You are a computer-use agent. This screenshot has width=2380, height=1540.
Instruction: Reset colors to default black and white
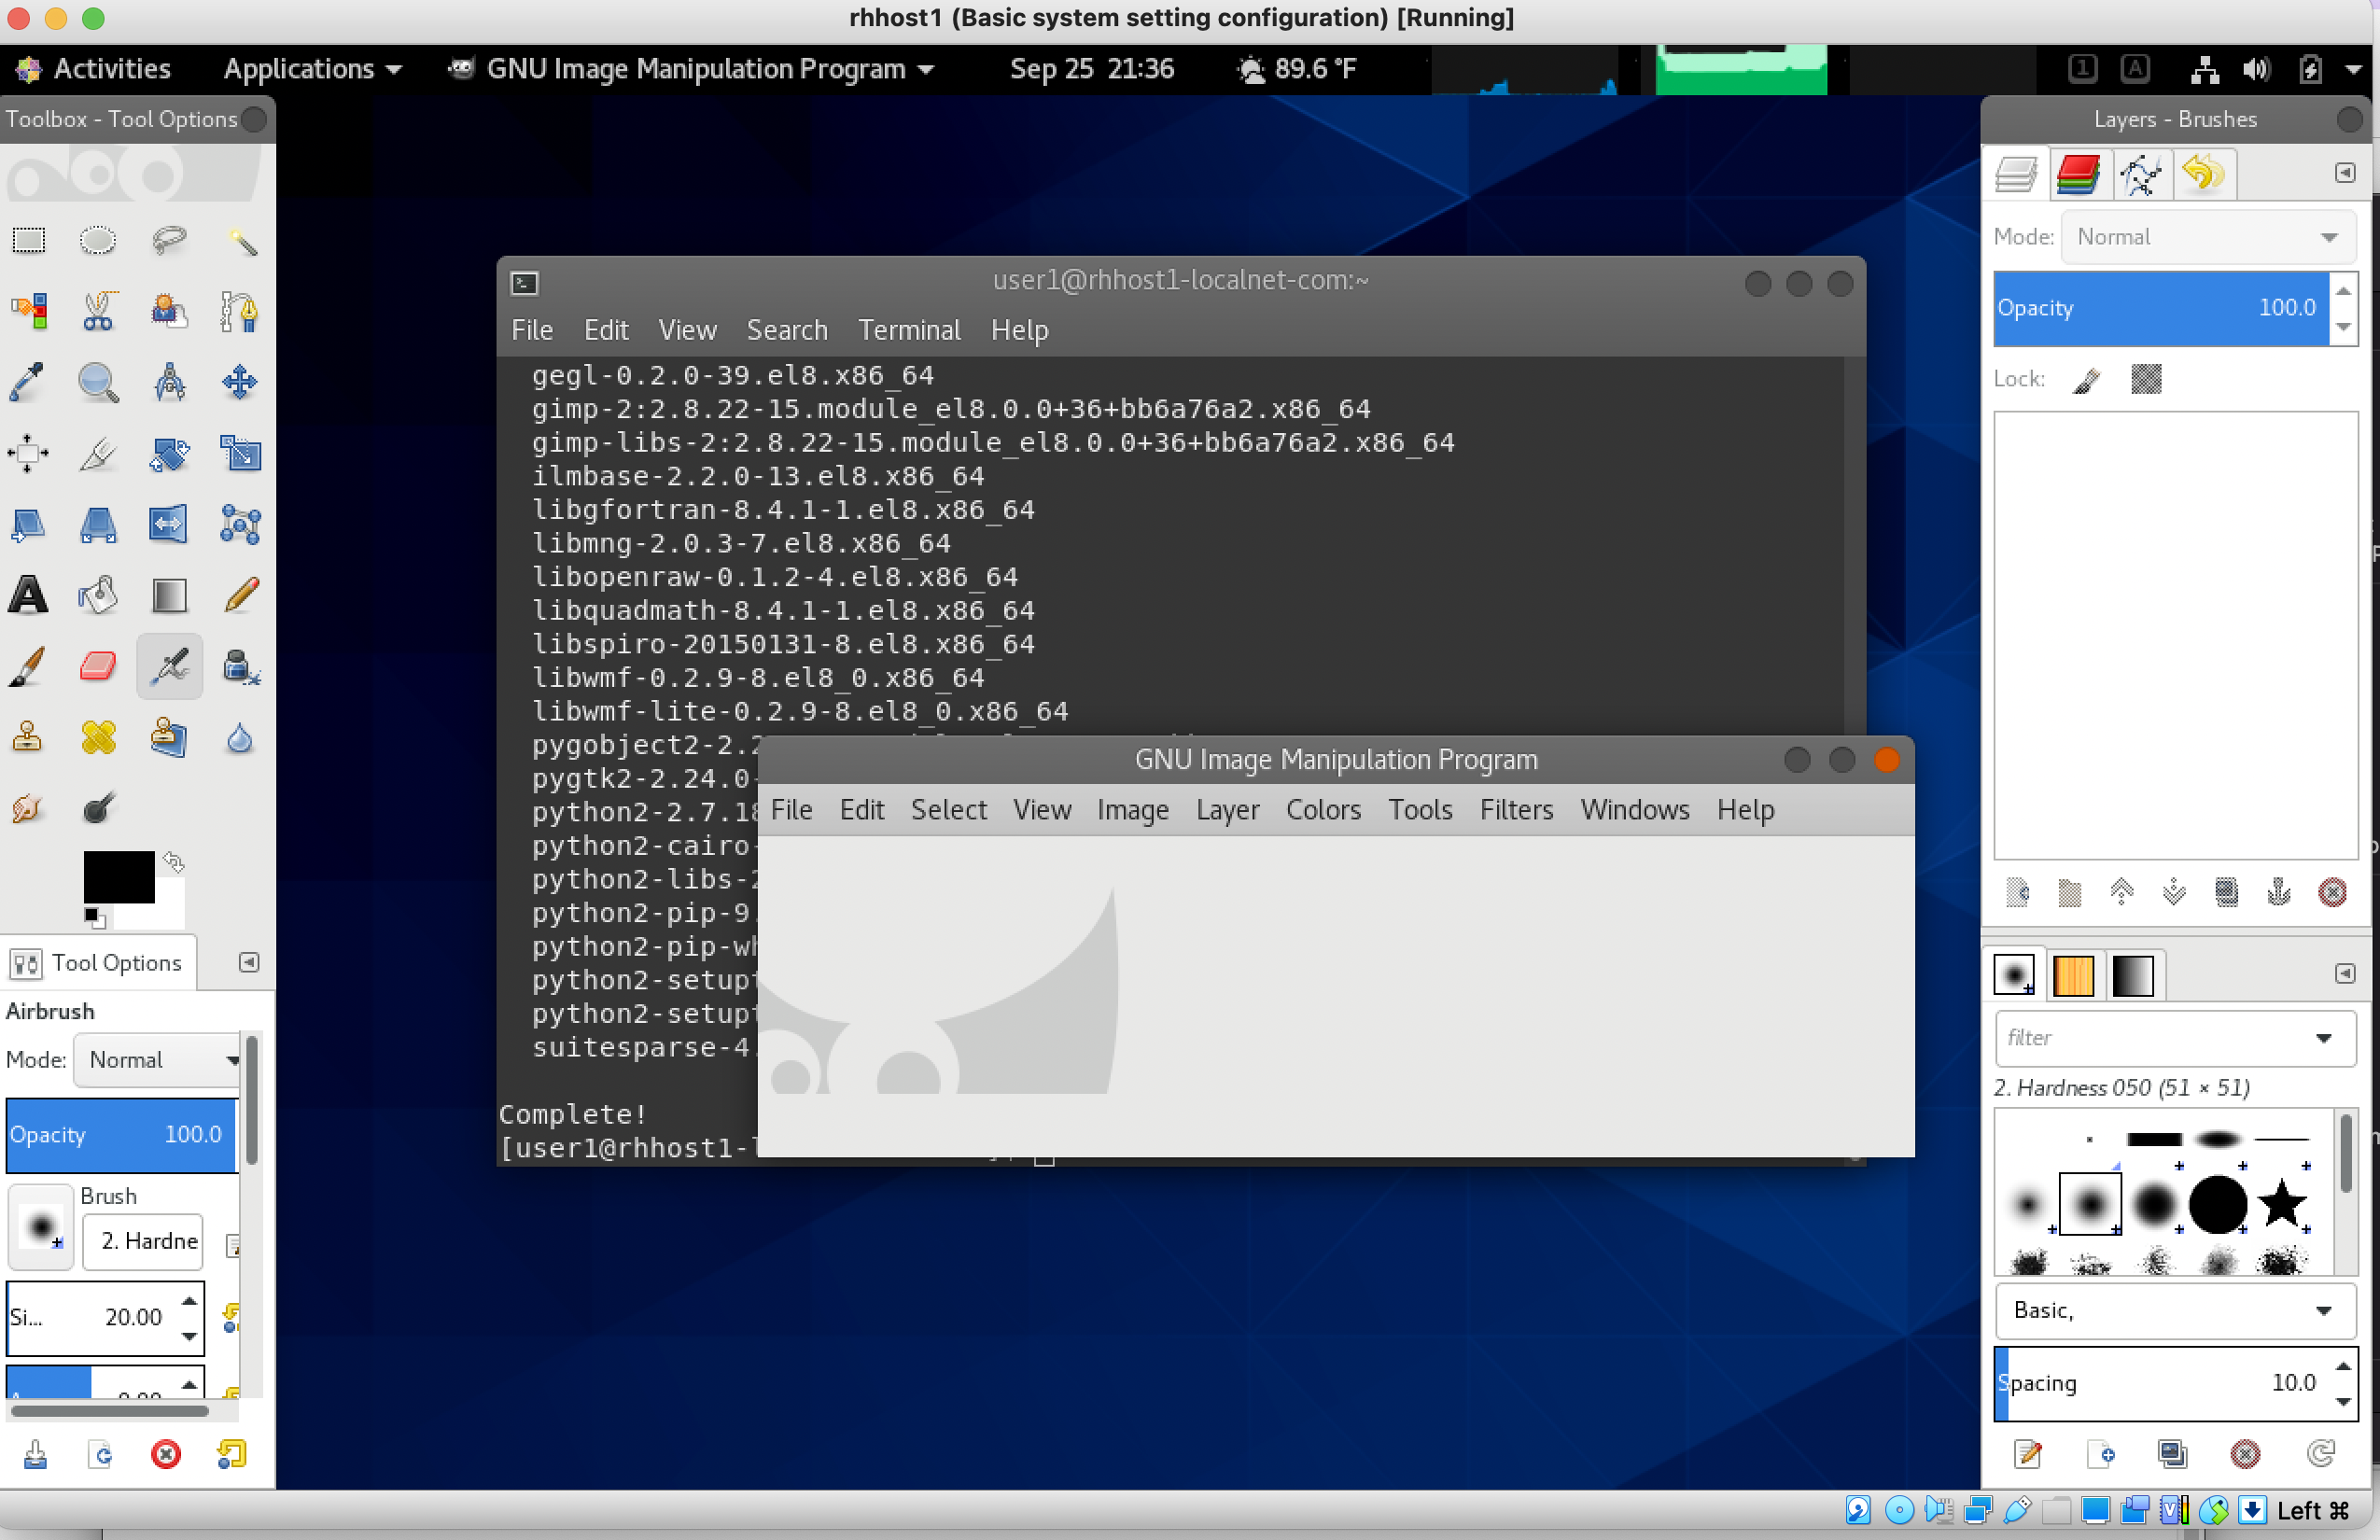click(94, 917)
